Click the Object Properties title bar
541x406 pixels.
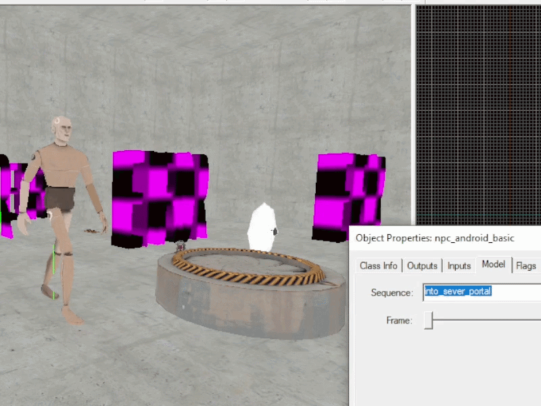click(445, 238)
